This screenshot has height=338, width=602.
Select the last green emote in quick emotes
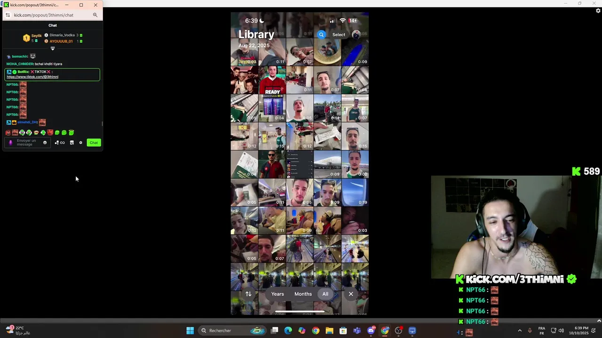coord(71,133)
